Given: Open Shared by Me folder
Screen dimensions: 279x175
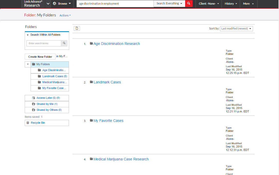Looking at the screenshot, I should (x=47, y=104).
